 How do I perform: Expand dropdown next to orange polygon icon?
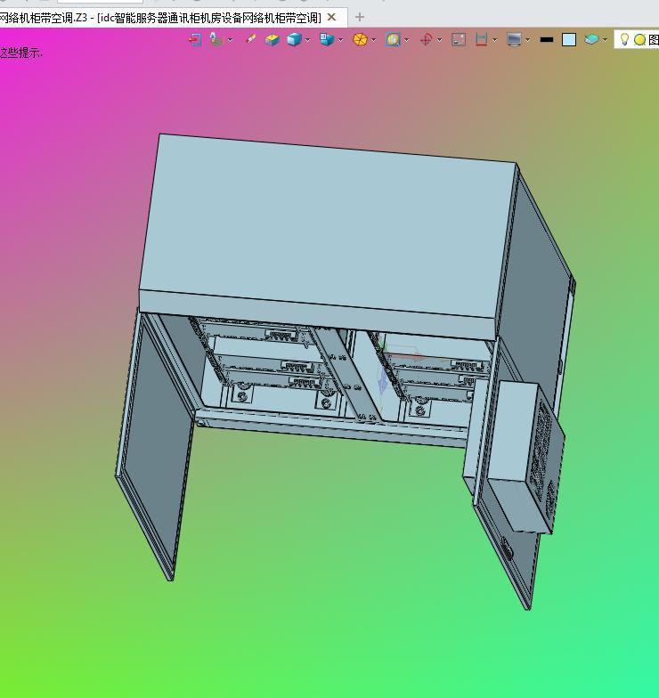click(374, 40)
